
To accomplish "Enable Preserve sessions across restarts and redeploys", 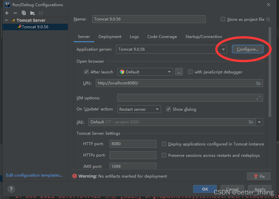I will tap(164, 155).
